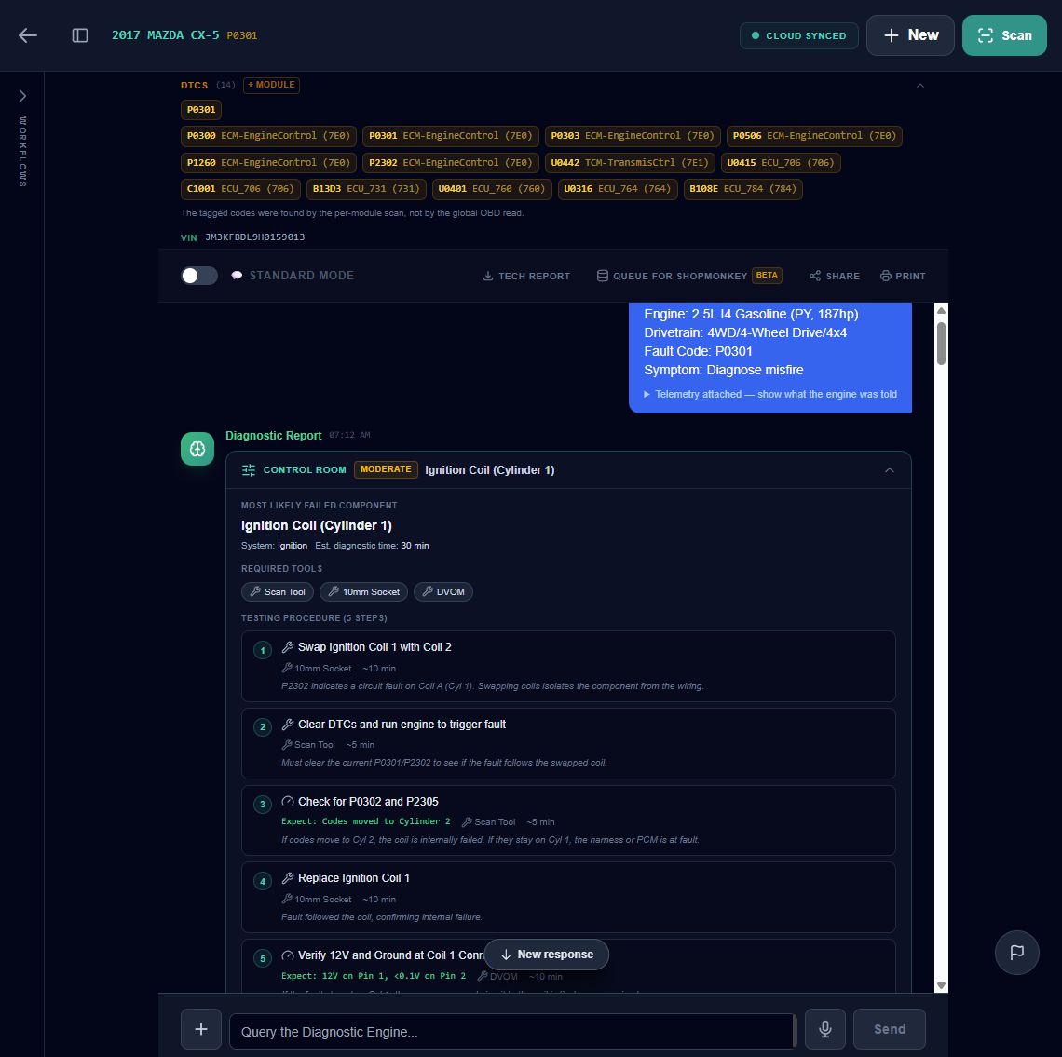Click the DVOM tool chip
This screenshot has width=1062, height=1057.
click(442, 591)
